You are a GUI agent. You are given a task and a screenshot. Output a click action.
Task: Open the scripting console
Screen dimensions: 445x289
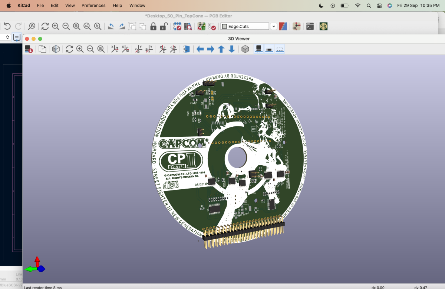pyautogui.click(x=310, y=26)
